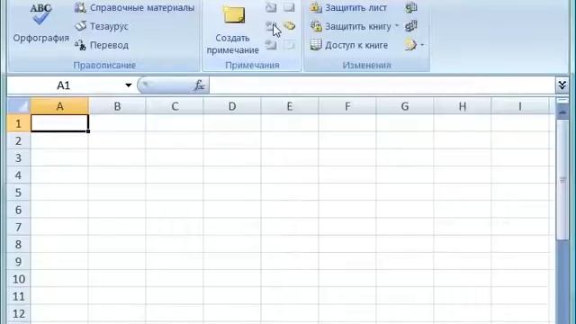Click cell A1 in the sheet
Screen dimensions: 576x324
tap(59, 123)
